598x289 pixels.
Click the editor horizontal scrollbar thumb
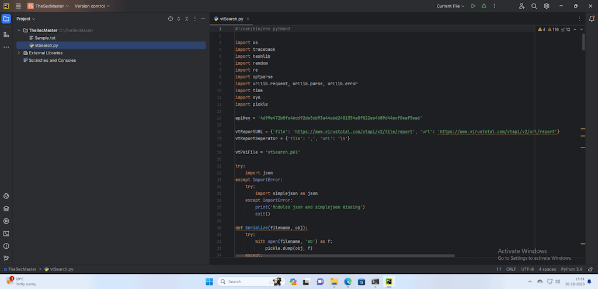pyautogui.click(x=345, y=256)
